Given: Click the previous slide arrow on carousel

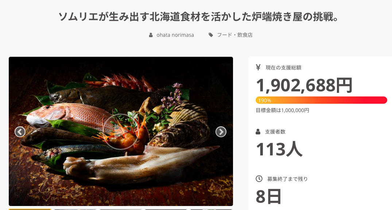Looking at the screenshot, I should click(x=20, y=132).
